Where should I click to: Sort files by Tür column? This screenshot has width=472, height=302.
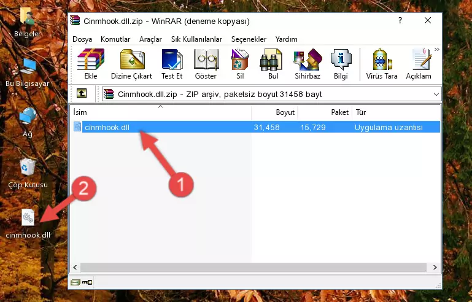pyautogui.click(x=396, y=112)
